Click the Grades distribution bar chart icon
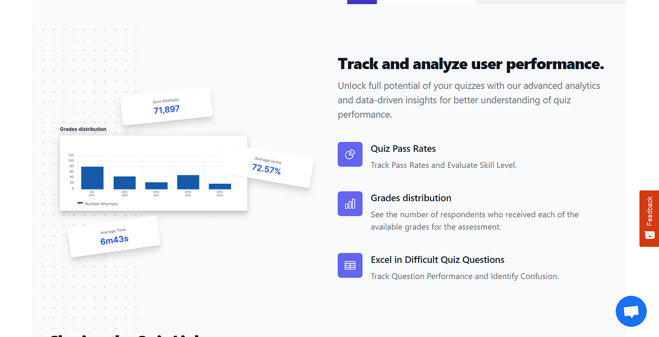 point(350,203)
